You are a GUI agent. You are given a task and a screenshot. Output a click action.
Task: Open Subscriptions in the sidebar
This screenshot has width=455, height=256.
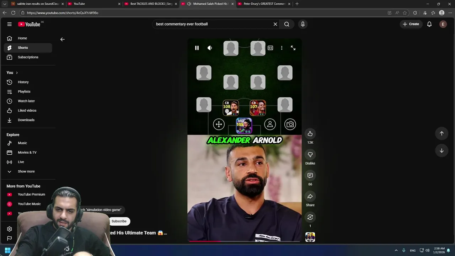coord(28,57)
